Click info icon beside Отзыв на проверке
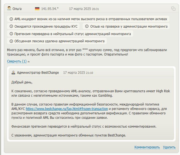The image size is (180, 155). 87,27
